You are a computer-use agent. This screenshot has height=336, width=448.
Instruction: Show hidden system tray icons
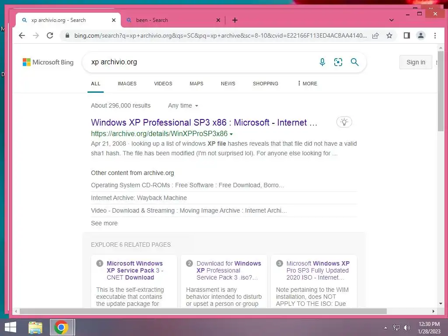point(385,328)
